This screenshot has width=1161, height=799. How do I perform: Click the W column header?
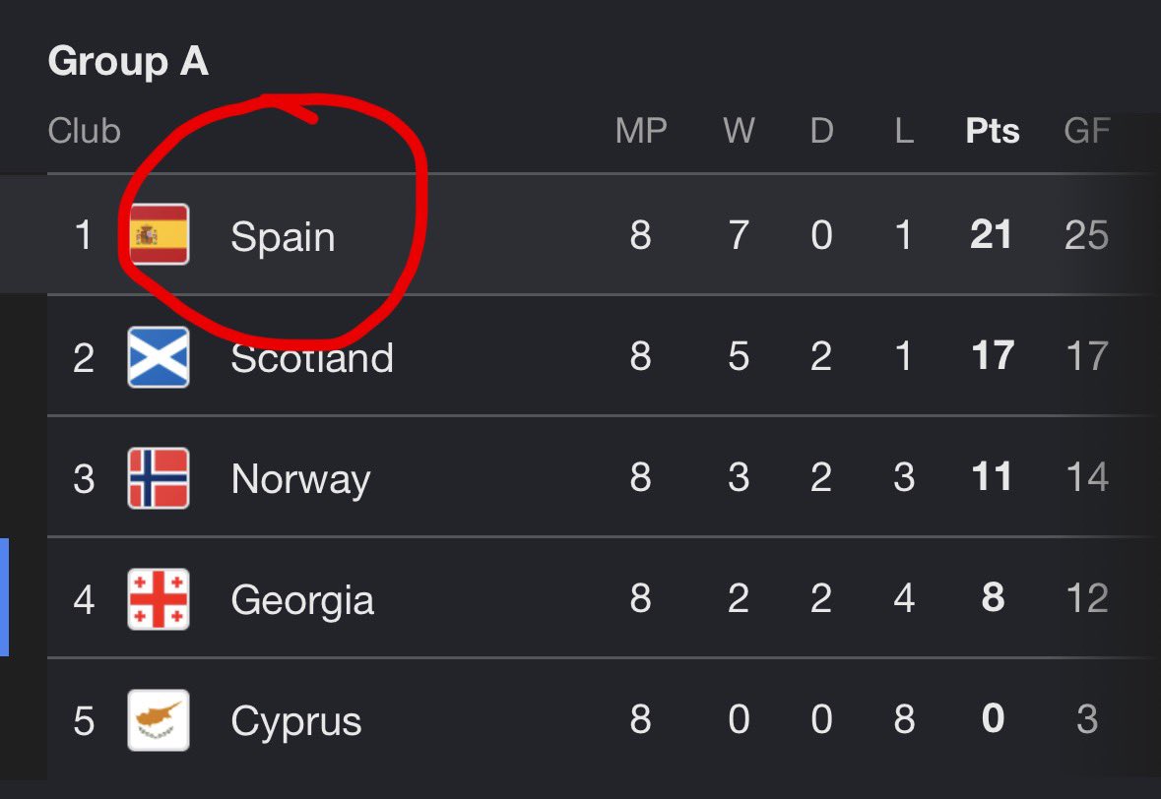click(739, 131)
